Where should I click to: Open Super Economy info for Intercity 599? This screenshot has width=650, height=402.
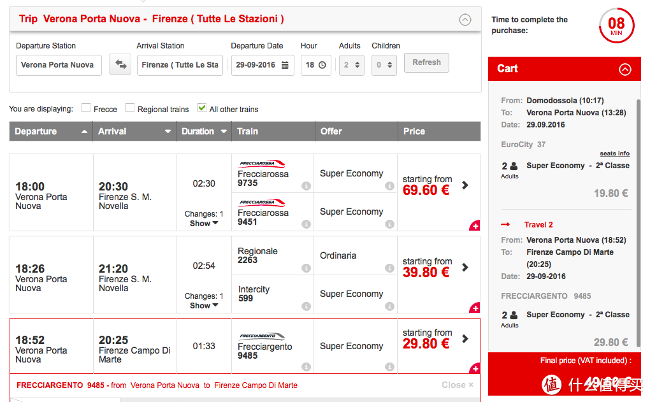click(x=389, y=306)
